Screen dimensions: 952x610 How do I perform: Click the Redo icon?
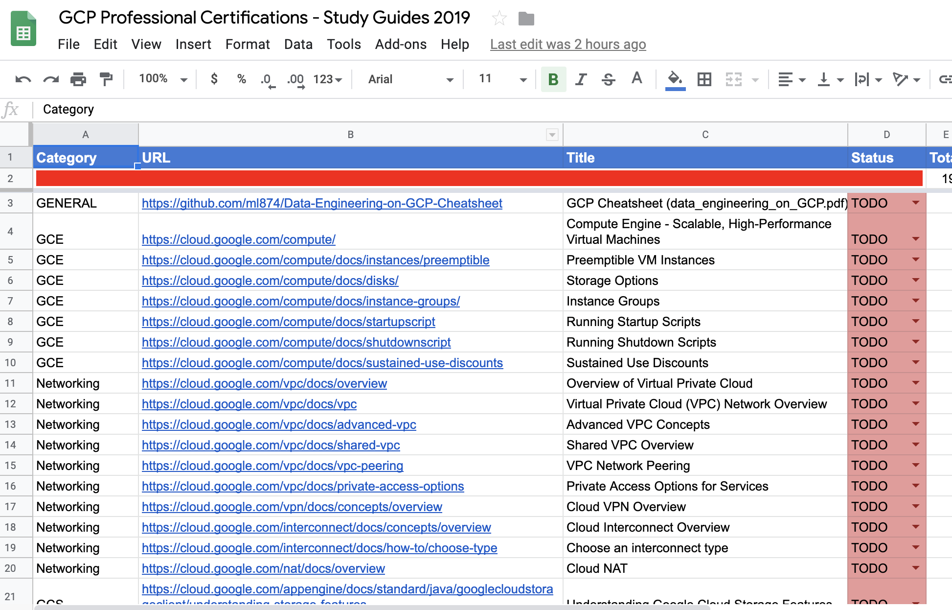coord(51,79)
